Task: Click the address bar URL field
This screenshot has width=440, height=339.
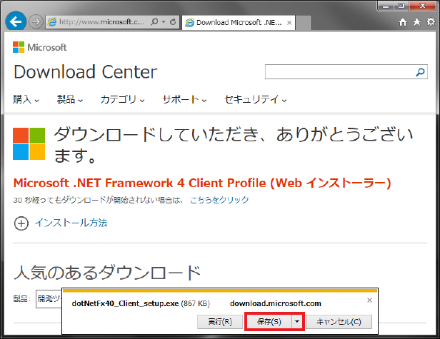Action: tap(101, 22)
